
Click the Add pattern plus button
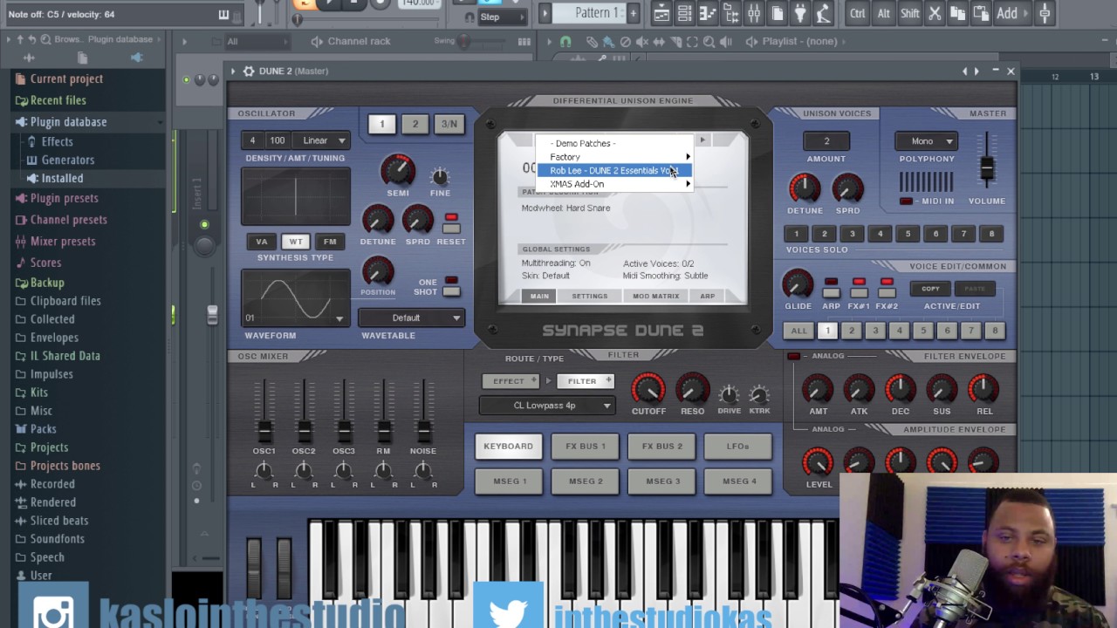click(x=634, y=13)
